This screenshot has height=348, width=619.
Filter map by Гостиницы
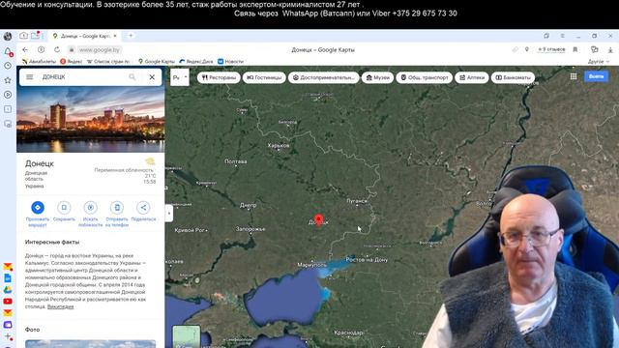tap(264, 77)
